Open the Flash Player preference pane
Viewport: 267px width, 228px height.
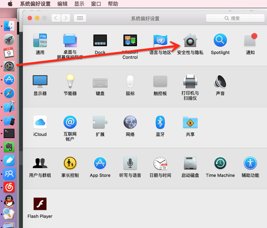(40, 204)
